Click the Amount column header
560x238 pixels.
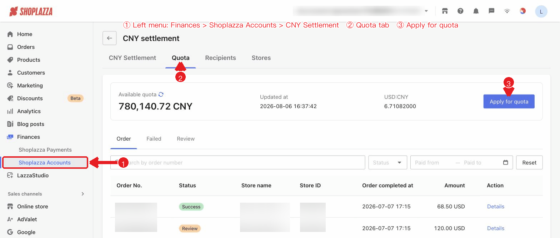point(455,186)
